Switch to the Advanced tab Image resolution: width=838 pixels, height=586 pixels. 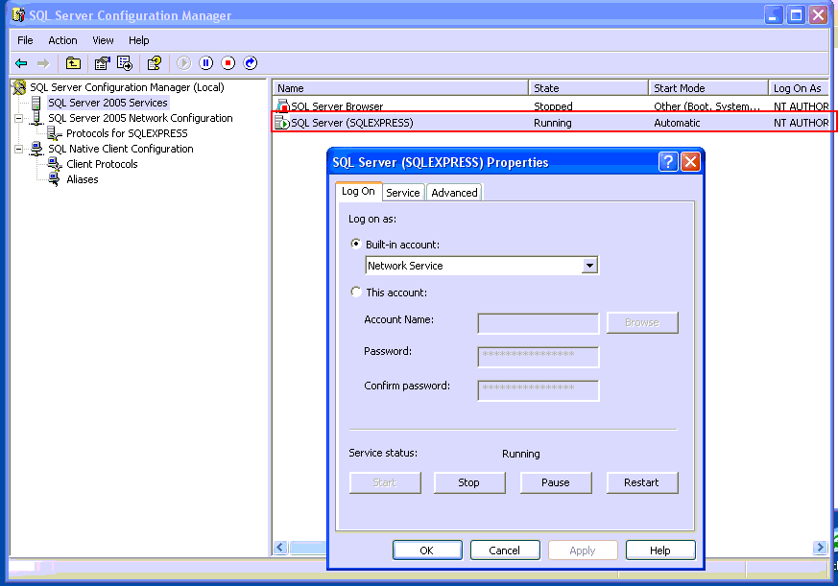click(x=454, y=193)
